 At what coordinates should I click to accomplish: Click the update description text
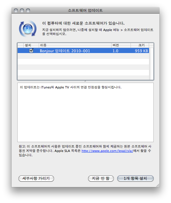(71, 87)
